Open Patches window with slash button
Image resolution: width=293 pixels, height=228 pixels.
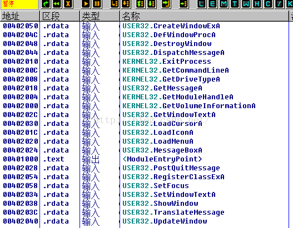click(279, 4)
